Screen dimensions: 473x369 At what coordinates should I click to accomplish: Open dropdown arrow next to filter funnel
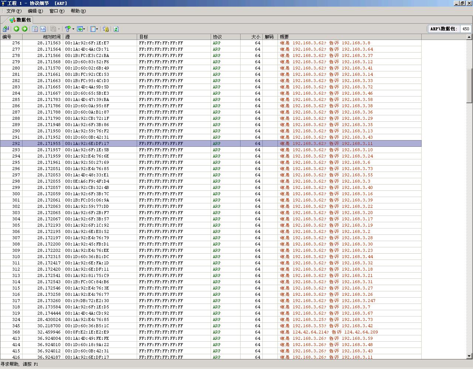[73, 29]
